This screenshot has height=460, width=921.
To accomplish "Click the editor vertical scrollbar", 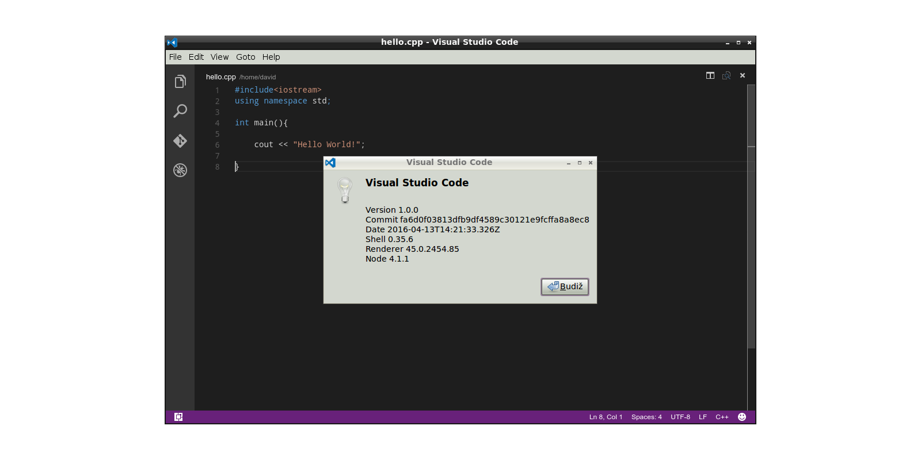I will pyautogui.click(x=751, y=216).
